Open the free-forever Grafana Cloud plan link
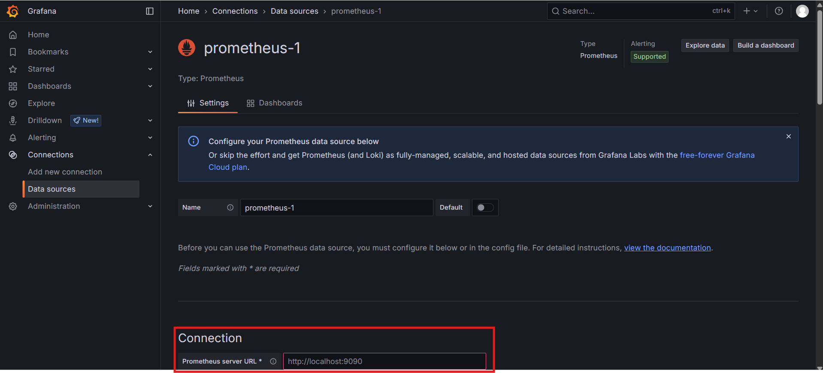The image size is (823, 373). (717, 155)
